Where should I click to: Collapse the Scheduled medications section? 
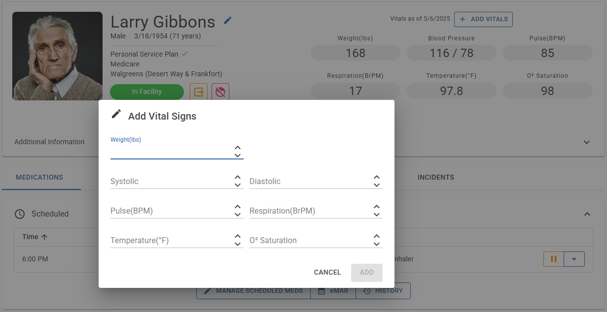pos(587,214)
